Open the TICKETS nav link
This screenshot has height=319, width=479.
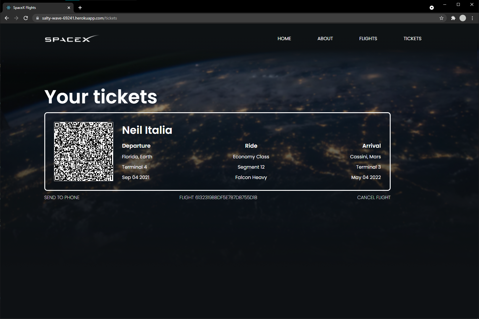click(x=413, y=39)
